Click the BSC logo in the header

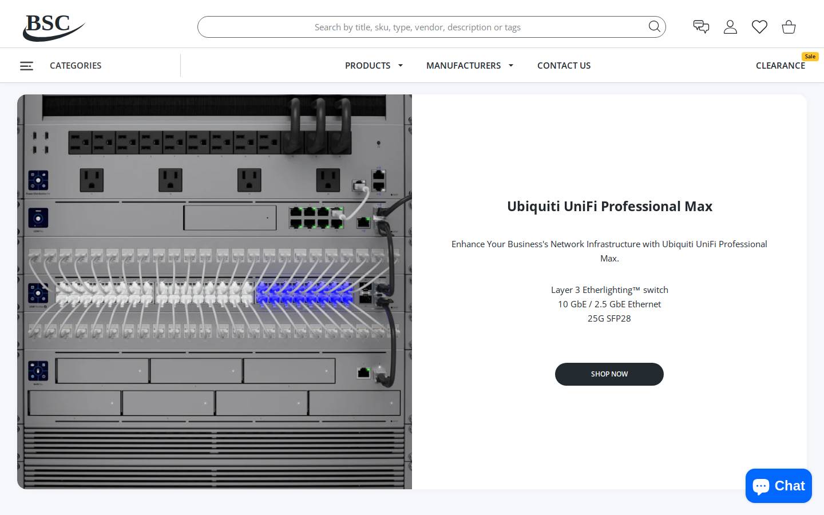click(x=54, y=27)
